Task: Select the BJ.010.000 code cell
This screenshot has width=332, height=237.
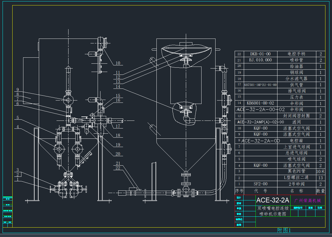Action: coord(260,60)
